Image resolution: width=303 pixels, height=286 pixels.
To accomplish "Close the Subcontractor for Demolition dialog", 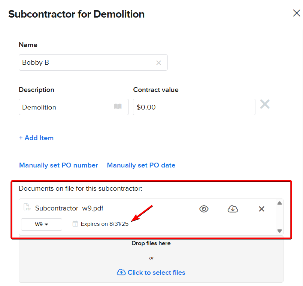I will click(296, 13).
